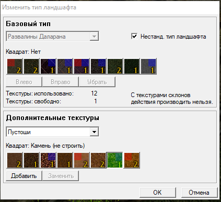
Task: Pick the black cobblestone base tile with blue corner
Action: (x=98, y=66)
